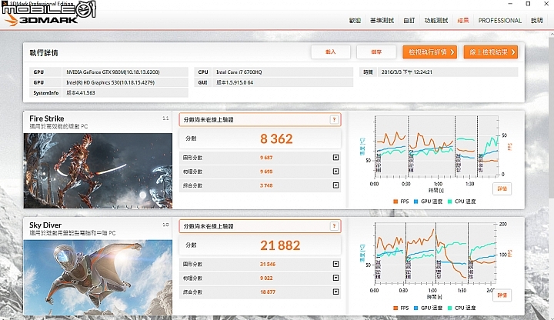554x320 pixels.
Task: Click the 載入 (Load) button
Action: 330,52
